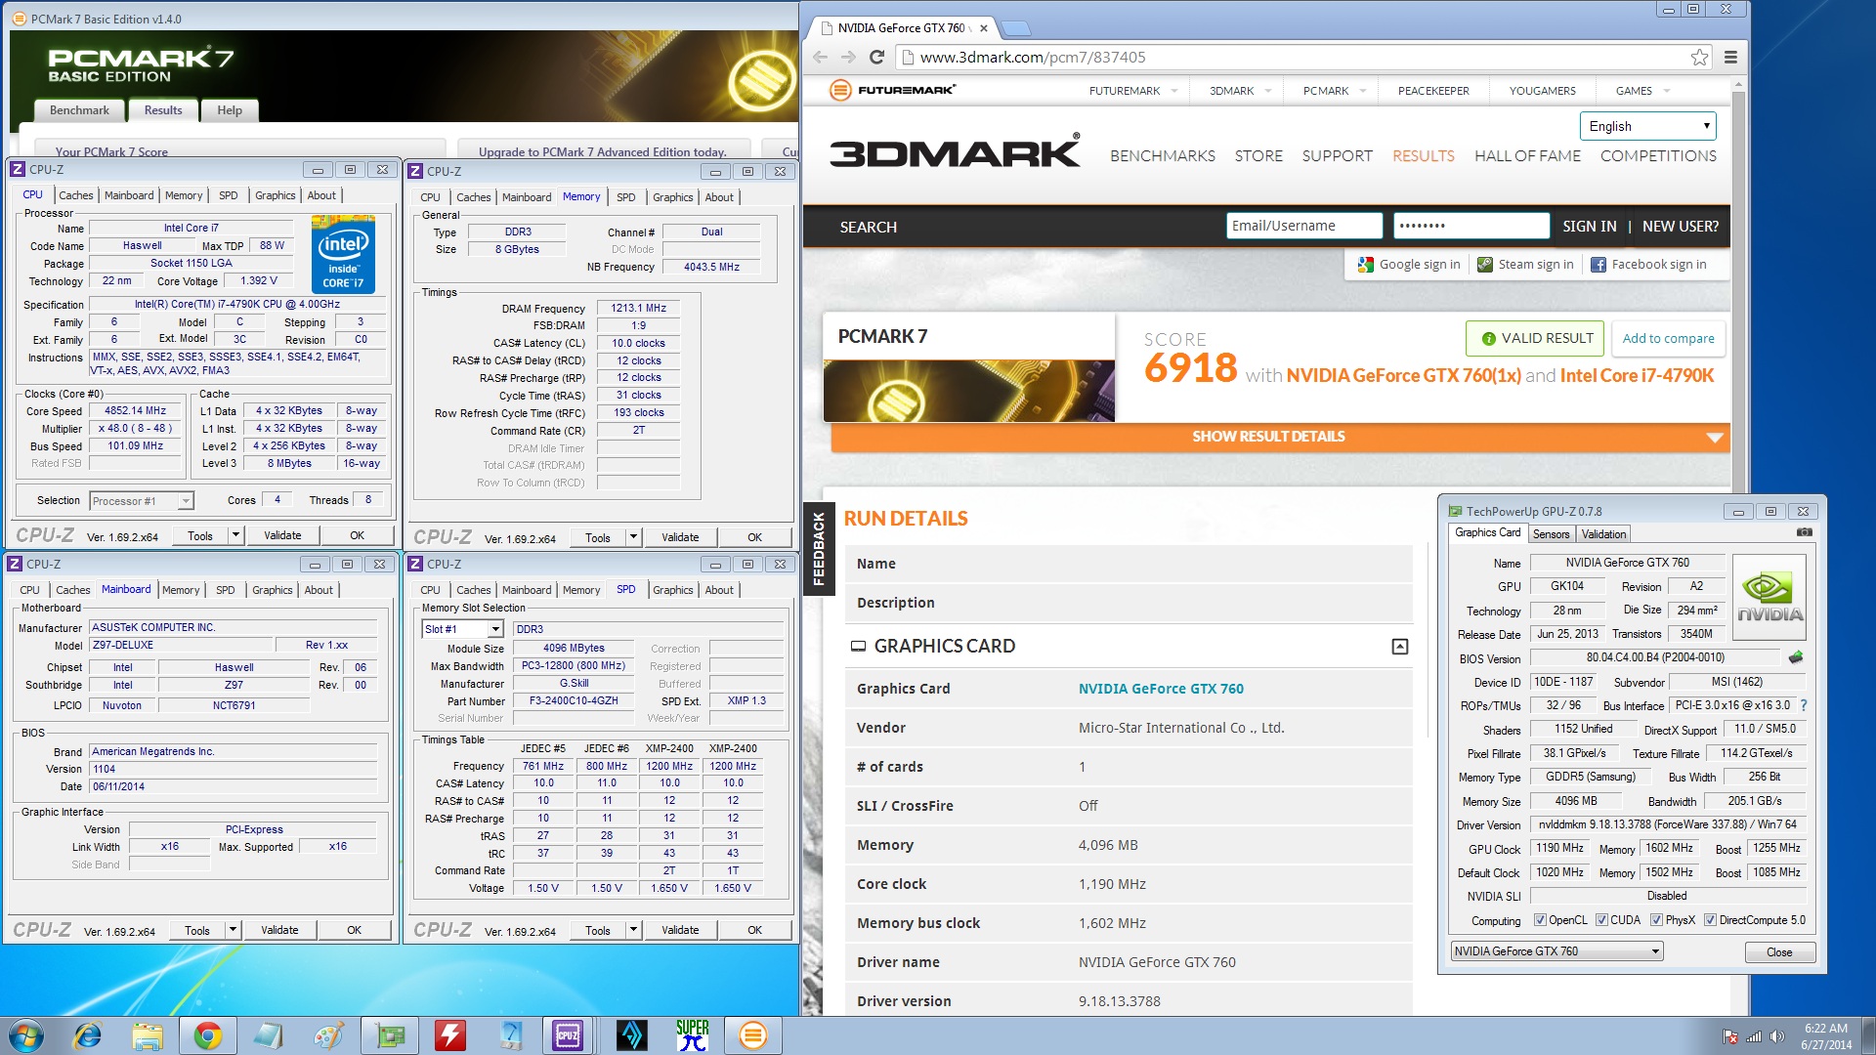Click the GPU-Z screenshot camera icon
The height and width of the screenshot is (1055, 1876).
coord(1804,532)
